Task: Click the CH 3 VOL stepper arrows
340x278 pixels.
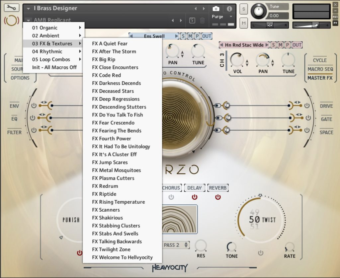Action: (x=247, y=63)
